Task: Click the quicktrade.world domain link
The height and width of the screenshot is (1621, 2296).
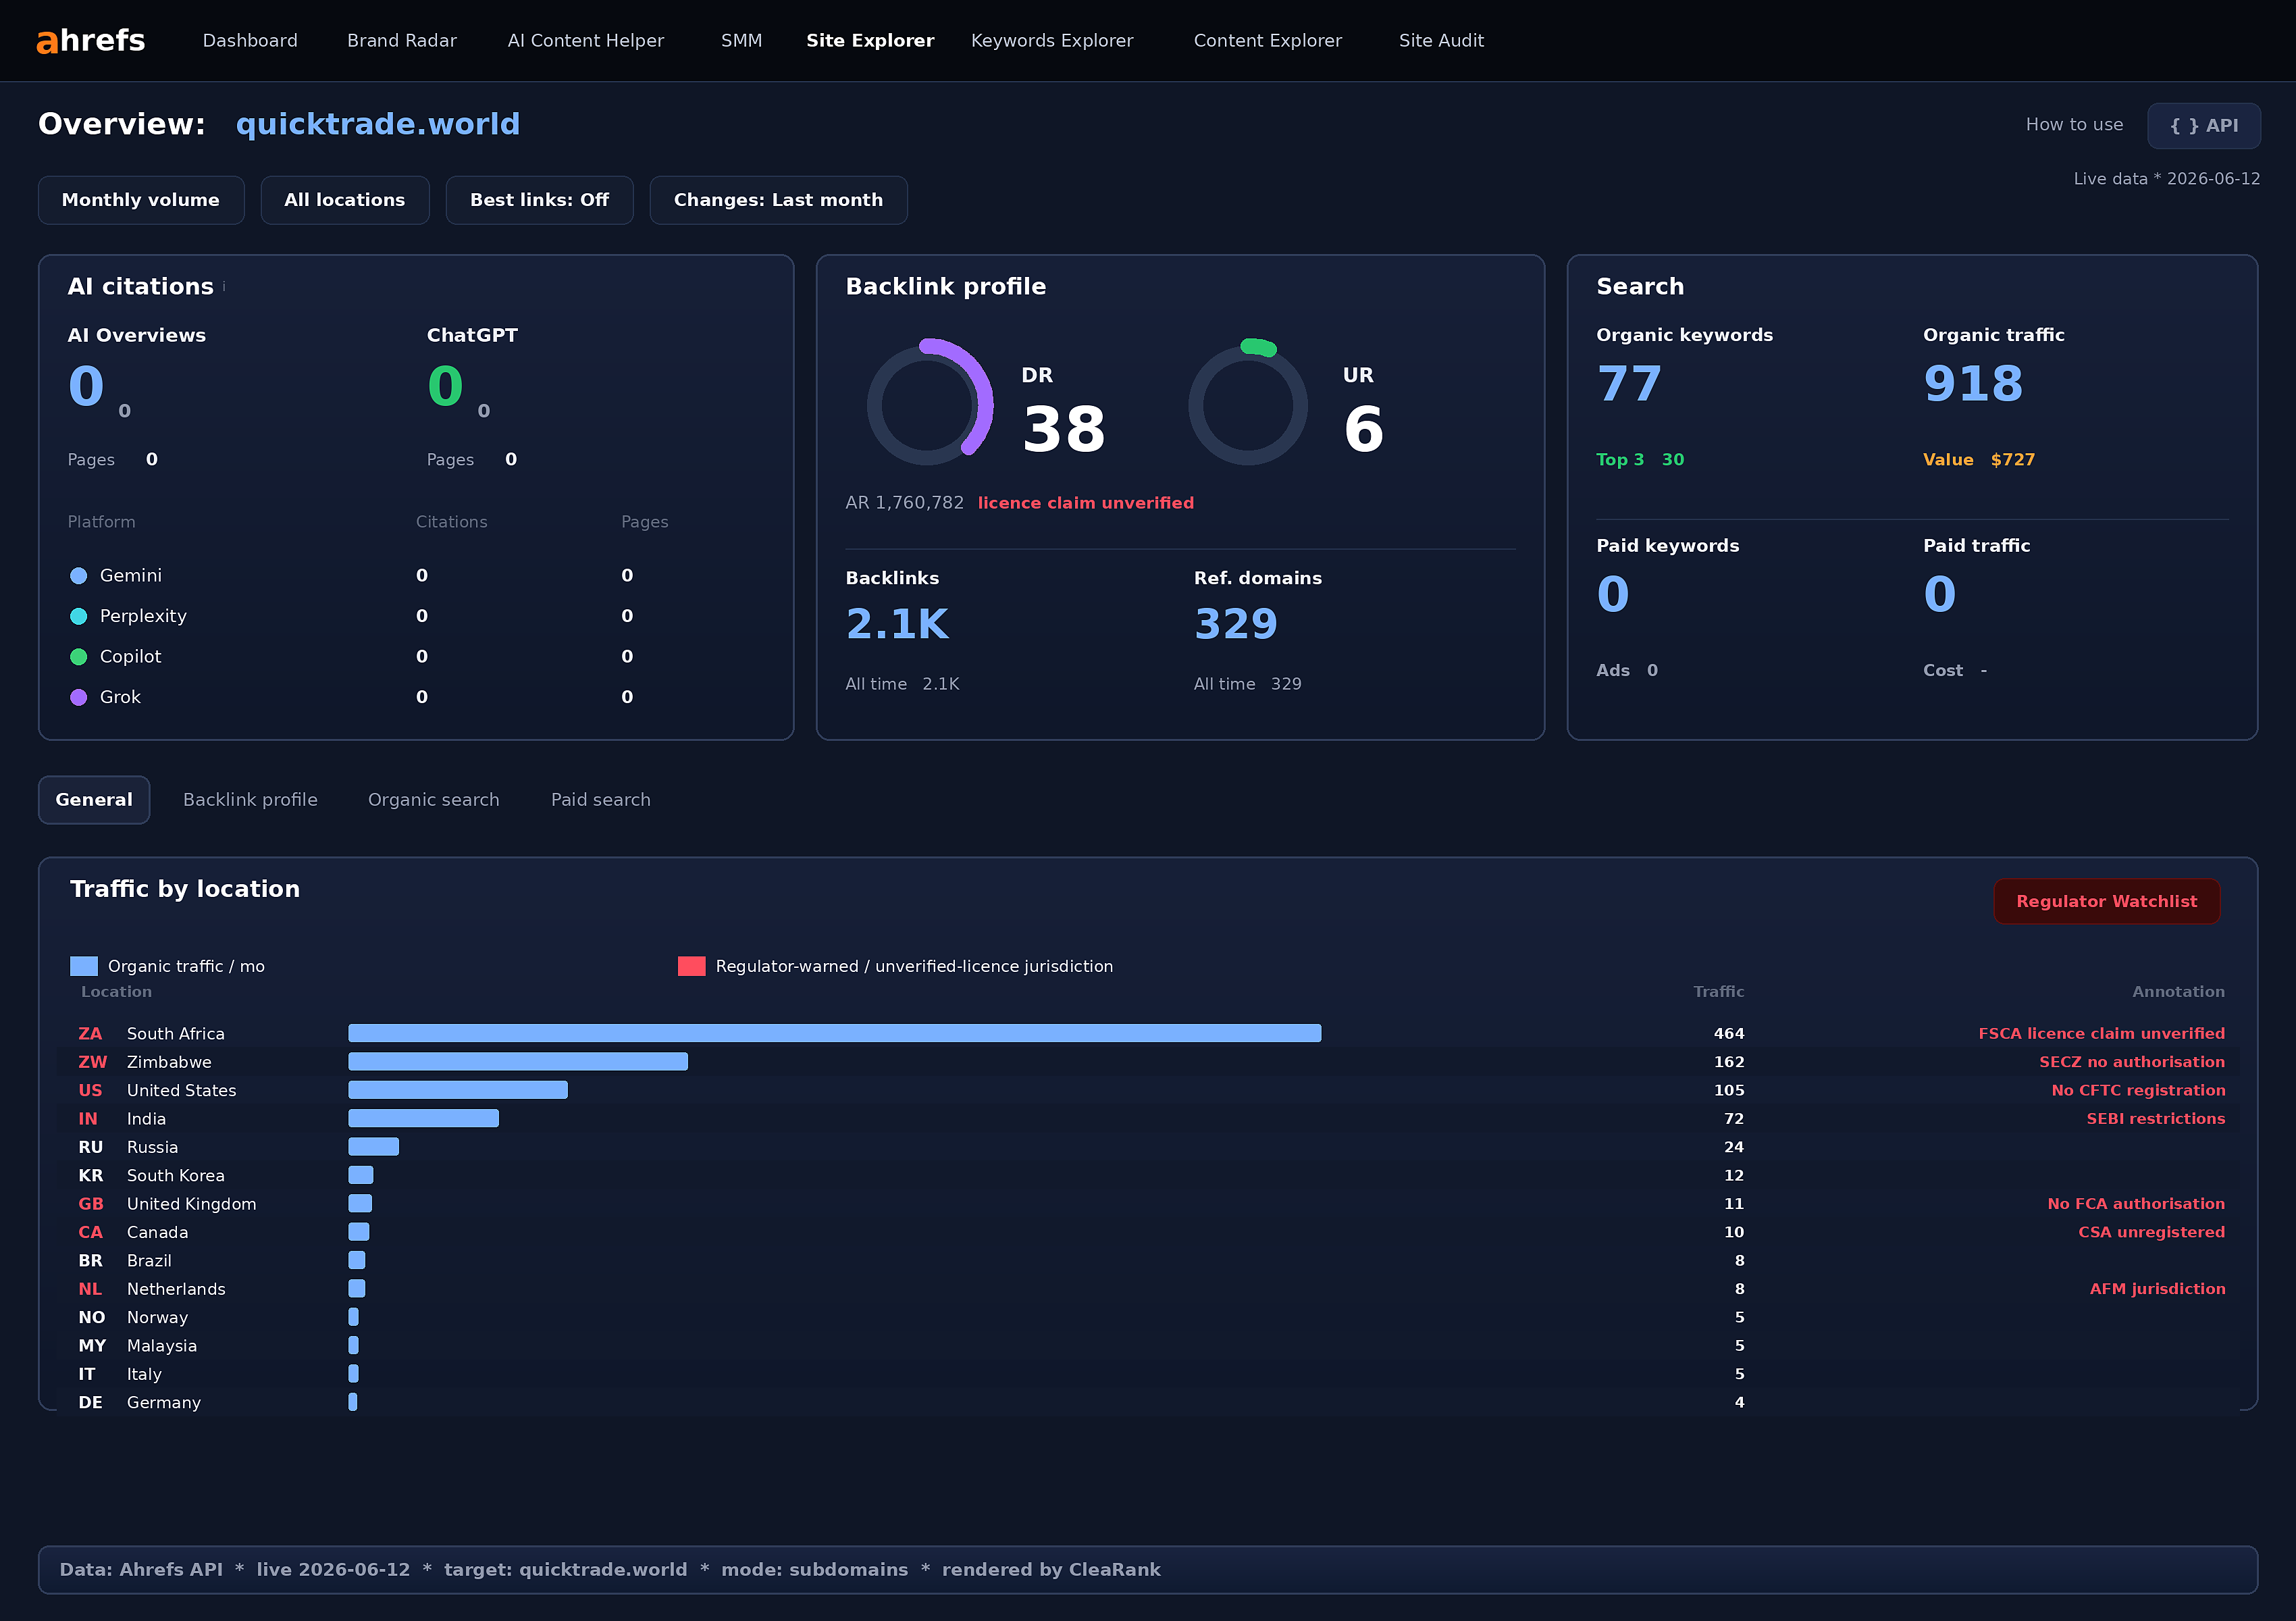Action: pos(378,124)
